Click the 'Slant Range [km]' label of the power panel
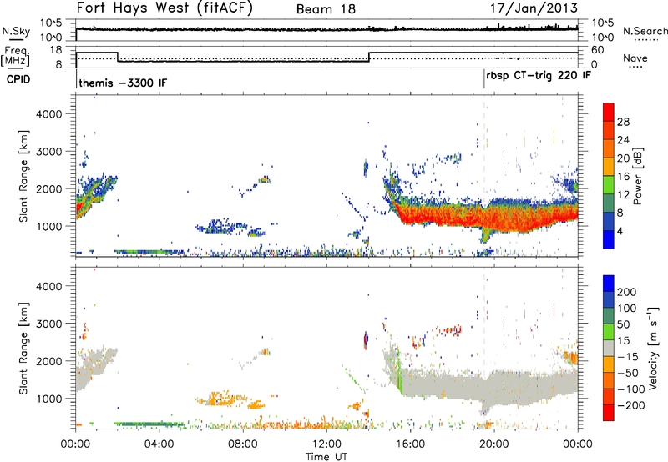Screen dimensions: 668x462 (23, 177)
